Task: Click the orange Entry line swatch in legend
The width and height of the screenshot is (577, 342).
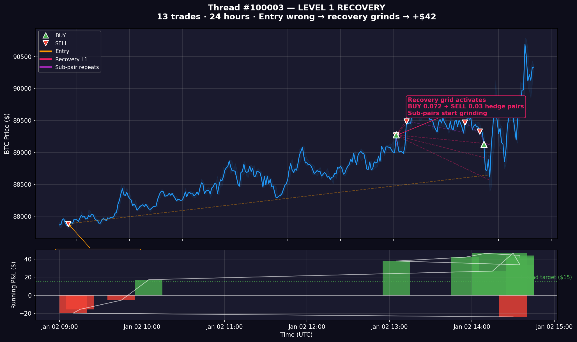Action: 46,51
